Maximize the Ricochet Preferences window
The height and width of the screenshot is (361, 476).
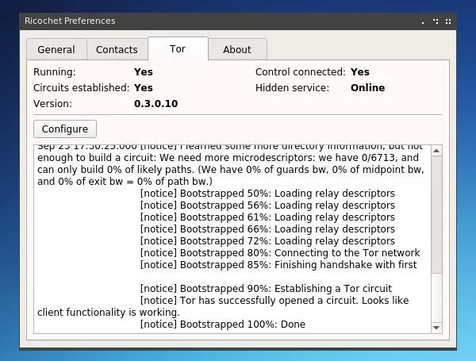pos(436,21)
